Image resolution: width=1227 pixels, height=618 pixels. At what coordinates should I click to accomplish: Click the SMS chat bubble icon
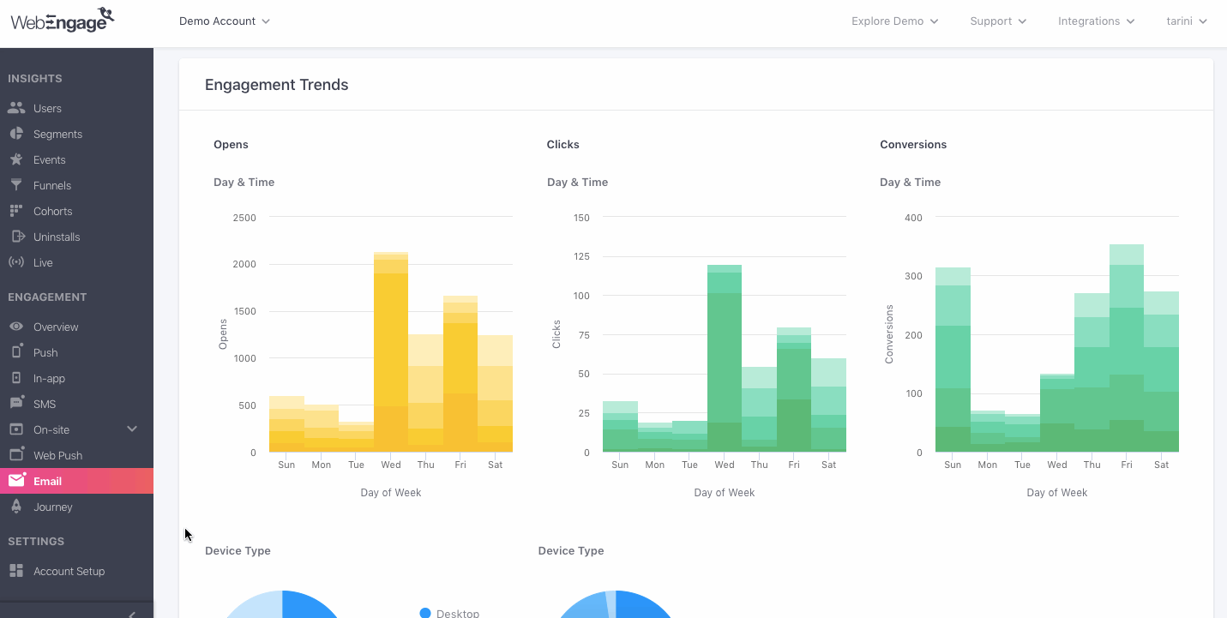(16, 404)
